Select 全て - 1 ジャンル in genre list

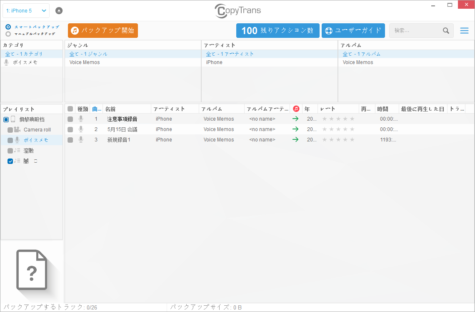(x=132, y=54)
